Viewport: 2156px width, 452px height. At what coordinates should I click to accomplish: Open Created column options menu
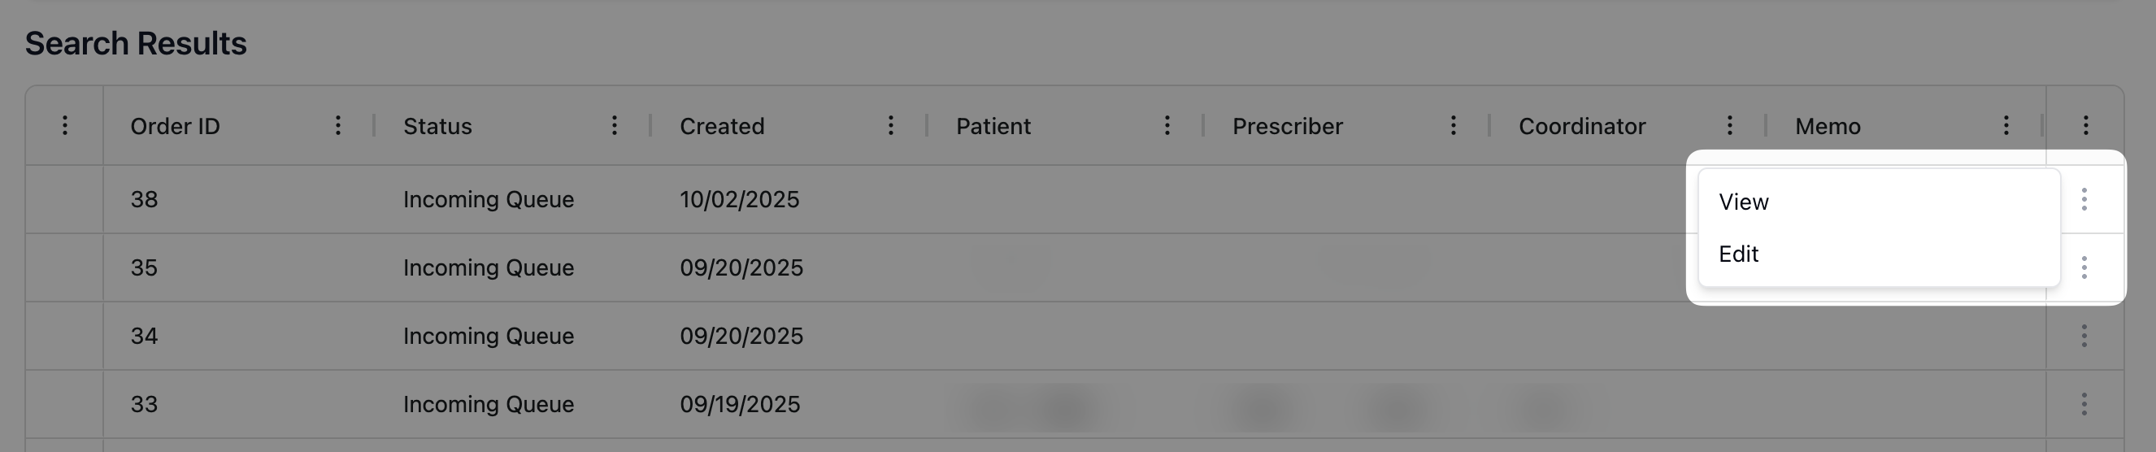pyautogui.click(x=890, y=125)
